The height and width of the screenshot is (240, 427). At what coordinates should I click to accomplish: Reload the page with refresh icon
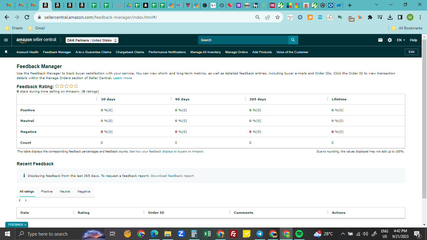click(x=27, y=17)
